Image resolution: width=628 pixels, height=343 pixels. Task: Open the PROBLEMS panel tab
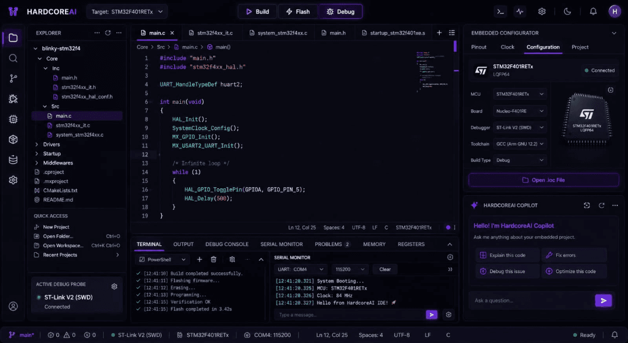[x=332, y=244]
